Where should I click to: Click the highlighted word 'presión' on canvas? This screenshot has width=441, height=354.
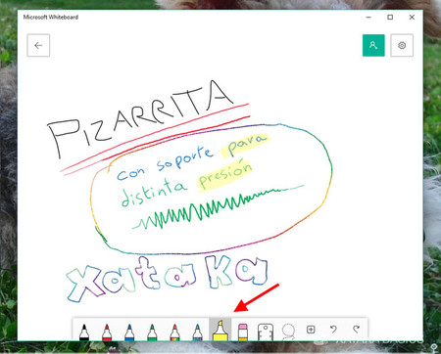coord(224,176)
